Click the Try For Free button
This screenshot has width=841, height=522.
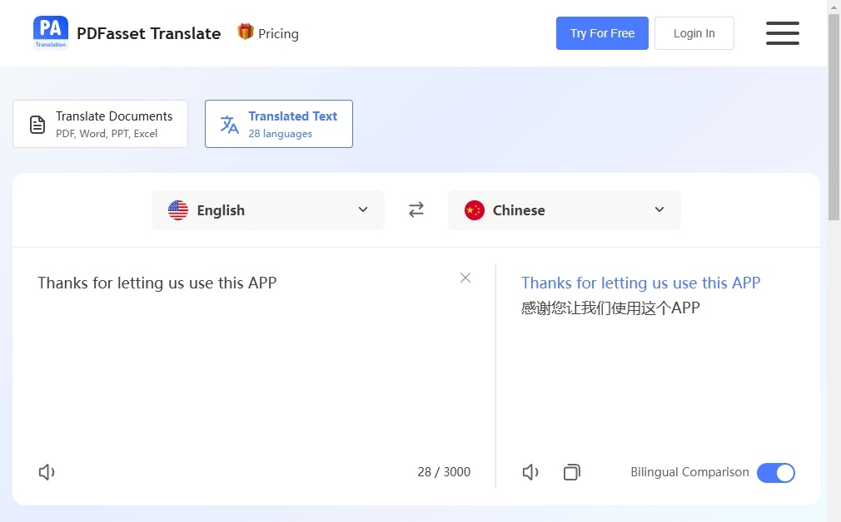(602, 33)
